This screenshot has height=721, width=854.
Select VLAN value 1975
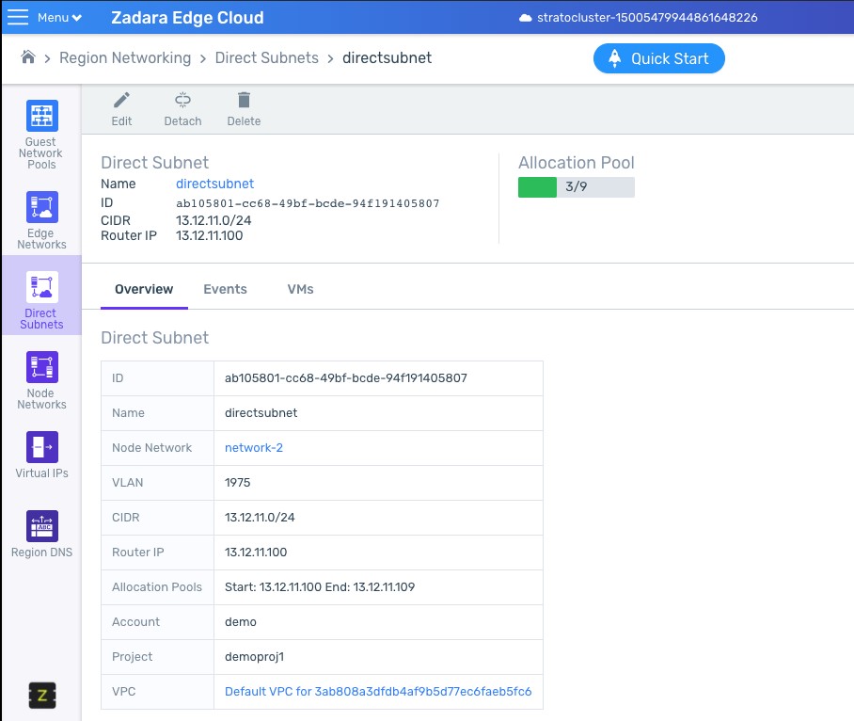(237, 483)
